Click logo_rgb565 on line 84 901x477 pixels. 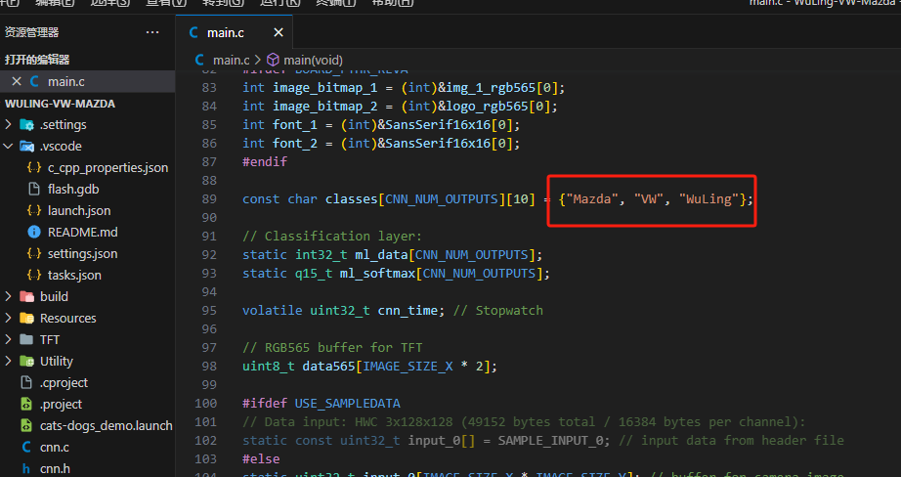tap(487, 107)
